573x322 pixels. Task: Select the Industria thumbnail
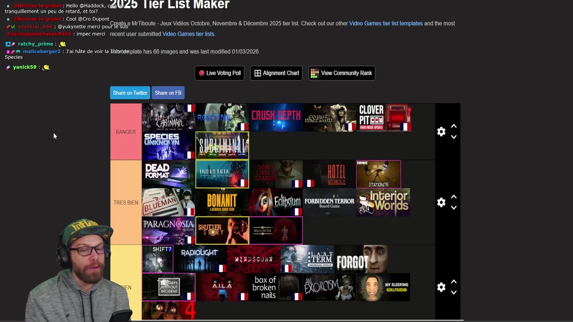pos(222,174)
